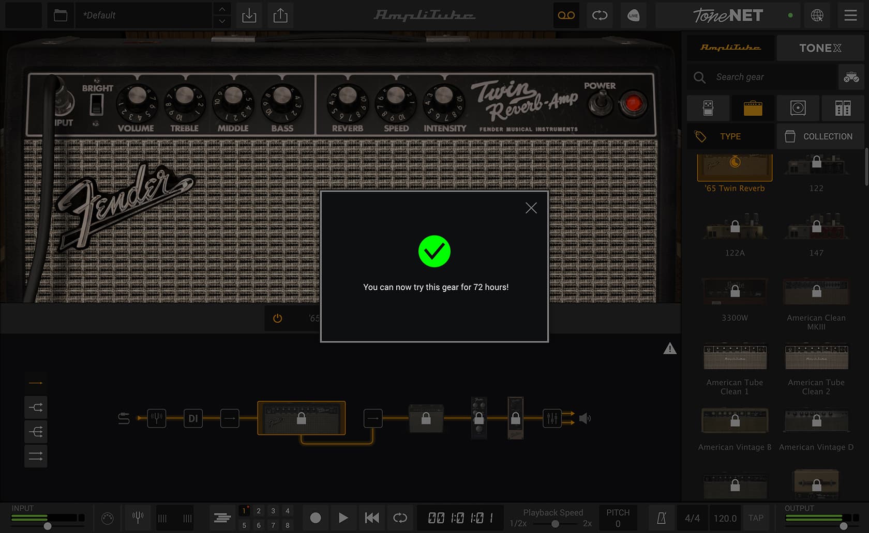
Task: Select the amp category icon in gear browser
Action: point(753,108)
